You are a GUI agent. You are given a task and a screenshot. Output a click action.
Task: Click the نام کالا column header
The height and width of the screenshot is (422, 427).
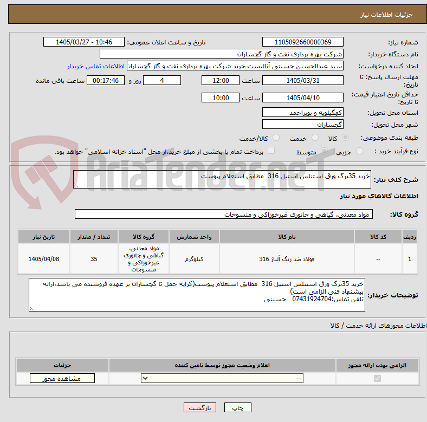(287, 237)
